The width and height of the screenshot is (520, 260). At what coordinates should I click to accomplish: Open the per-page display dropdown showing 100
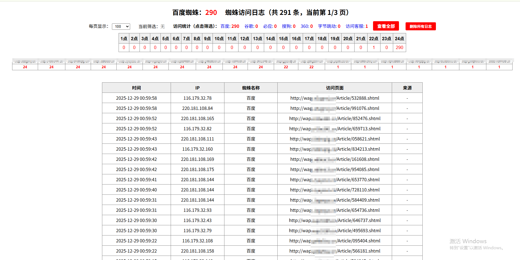point(121,26)
